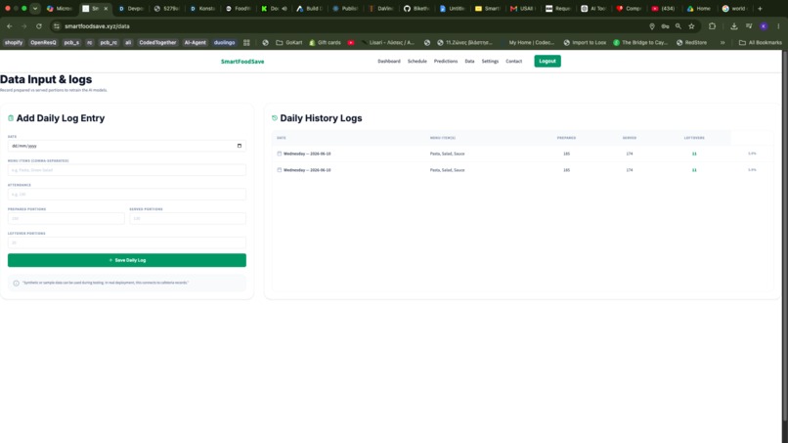The height and width of the screenshot is (443, 788).
Task: Click the Date column header in history table
Action: point(282,138)
